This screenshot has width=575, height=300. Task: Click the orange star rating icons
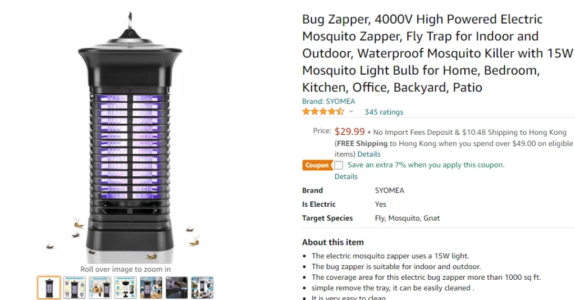(323, 111)
